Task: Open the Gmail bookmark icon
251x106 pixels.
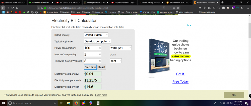Action: click(8, 12)
